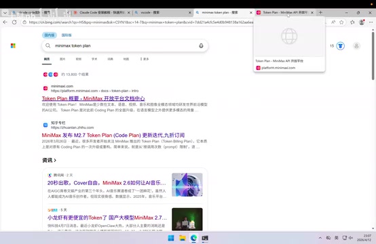Open MiniMax 发布 M2.7 Token Plan zhihu result
Screen dimensions: 376x244
[x=113, y=135]
